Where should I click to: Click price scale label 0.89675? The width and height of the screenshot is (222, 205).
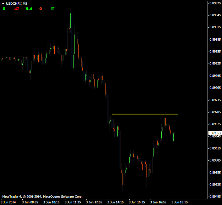click(x=215, y=124)
